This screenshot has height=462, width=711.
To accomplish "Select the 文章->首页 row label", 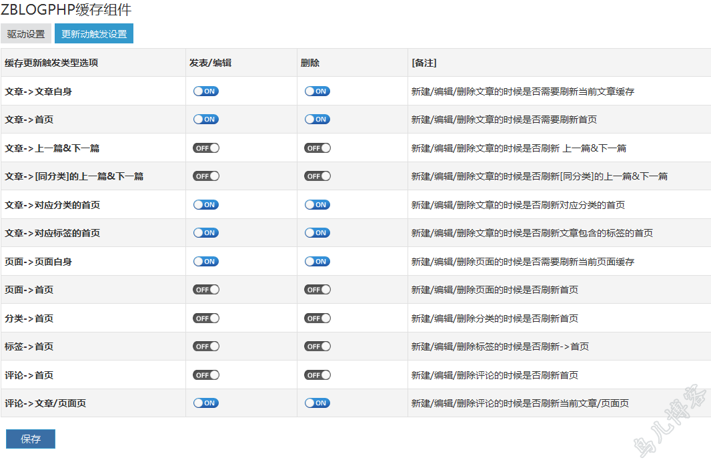I will (29, 120).
